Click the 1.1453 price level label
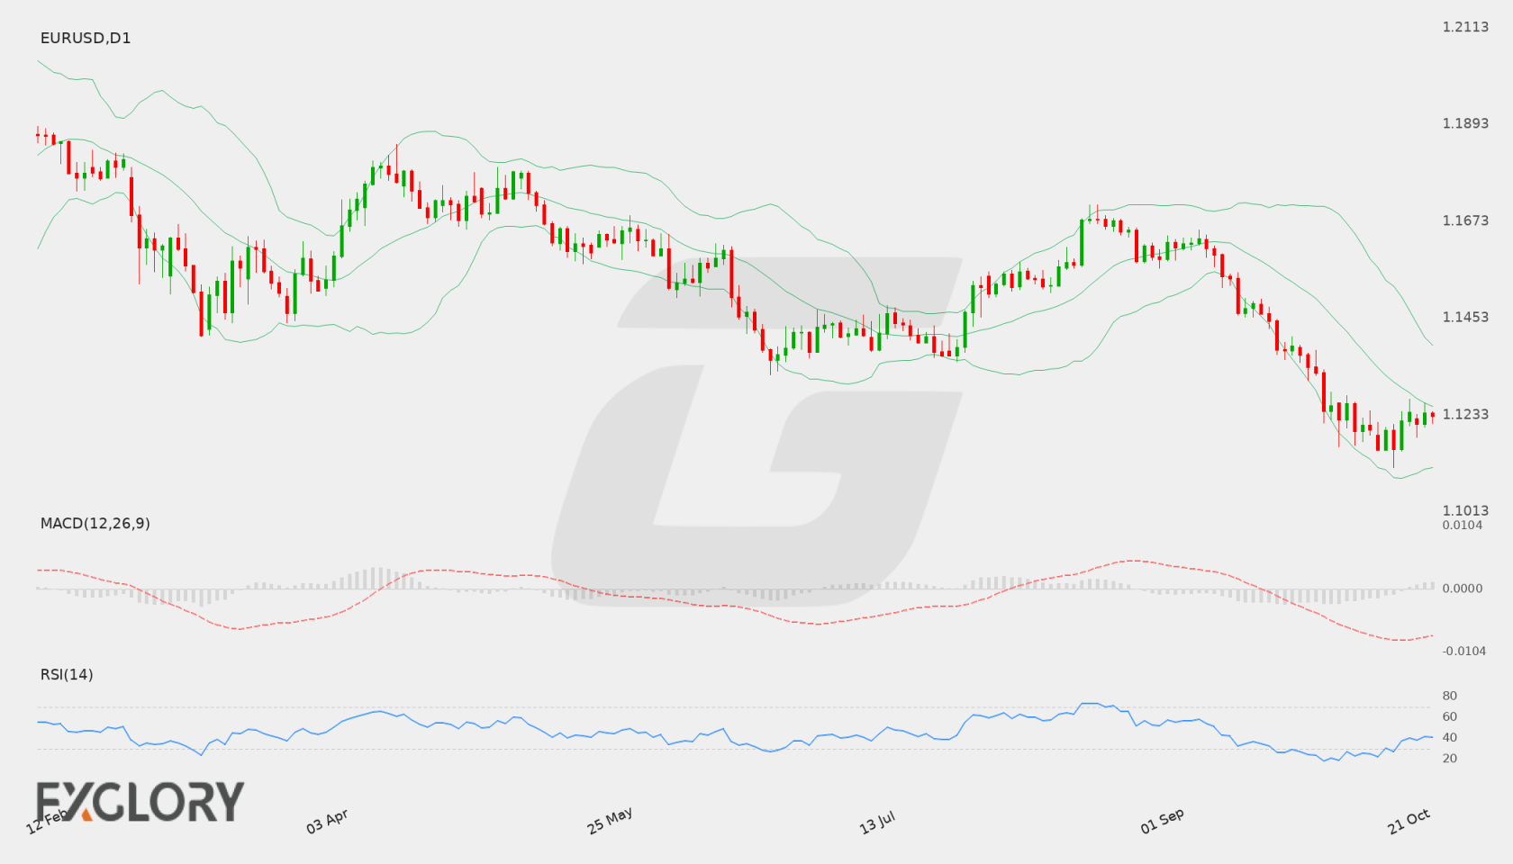Screen dimensions: 1513x864 (x=1465, y=317)
